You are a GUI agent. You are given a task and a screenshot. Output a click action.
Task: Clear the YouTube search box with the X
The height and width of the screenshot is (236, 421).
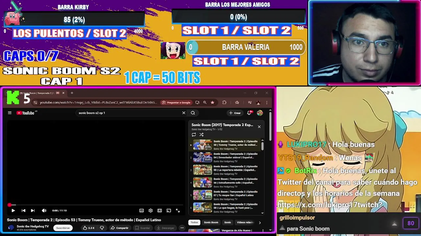[x=184, y=113]
